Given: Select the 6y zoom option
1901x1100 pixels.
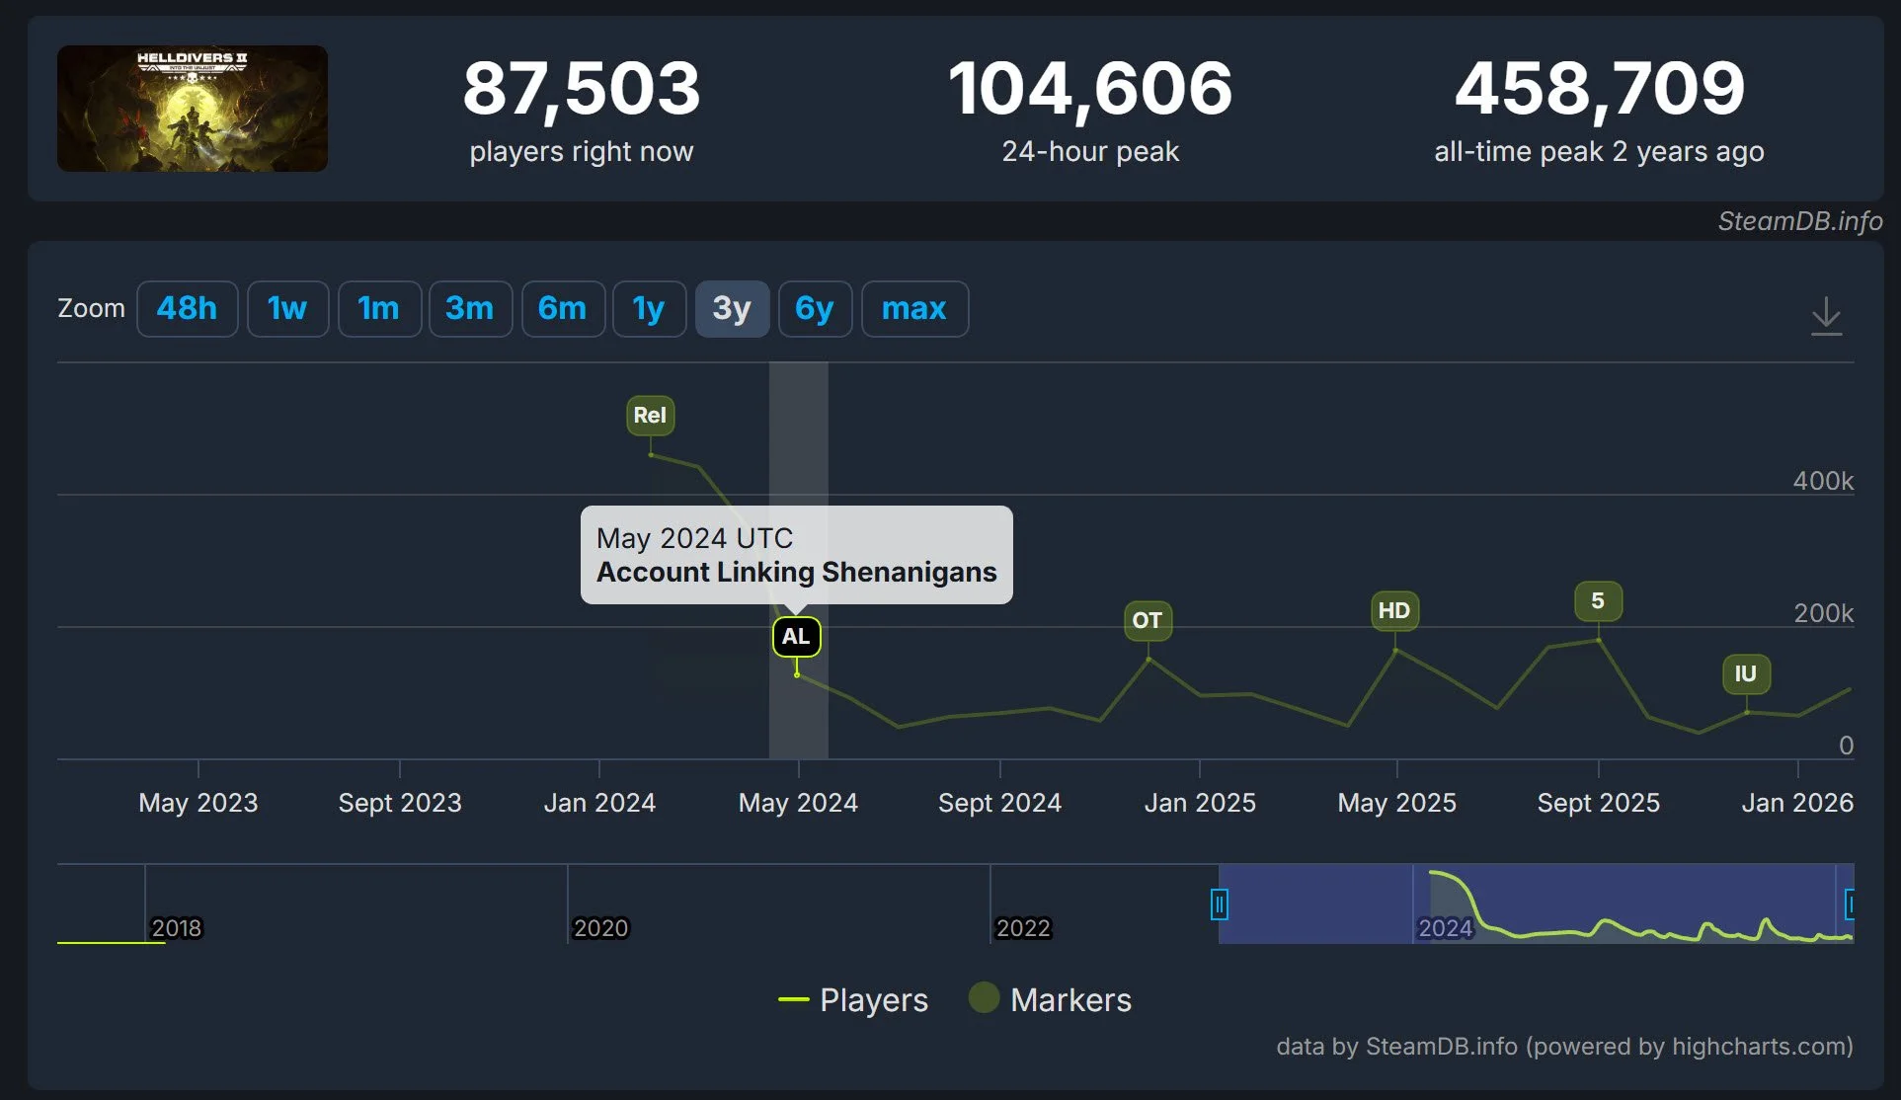Looking at the screenshot, I should point(815,309).
